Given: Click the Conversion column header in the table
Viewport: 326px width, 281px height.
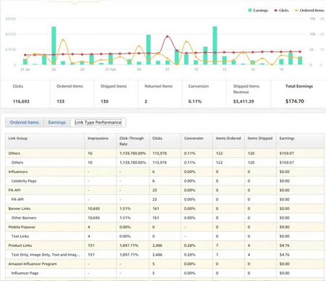Looking at the screenshot, I should coord(197,141).
